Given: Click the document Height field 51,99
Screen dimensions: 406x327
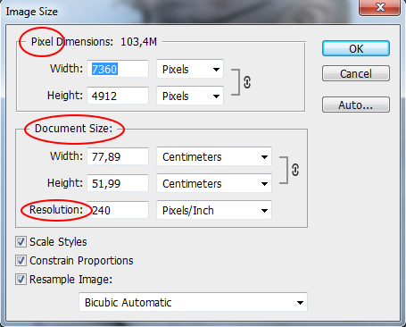Looking at the screenshot, I should pos(118,183).
